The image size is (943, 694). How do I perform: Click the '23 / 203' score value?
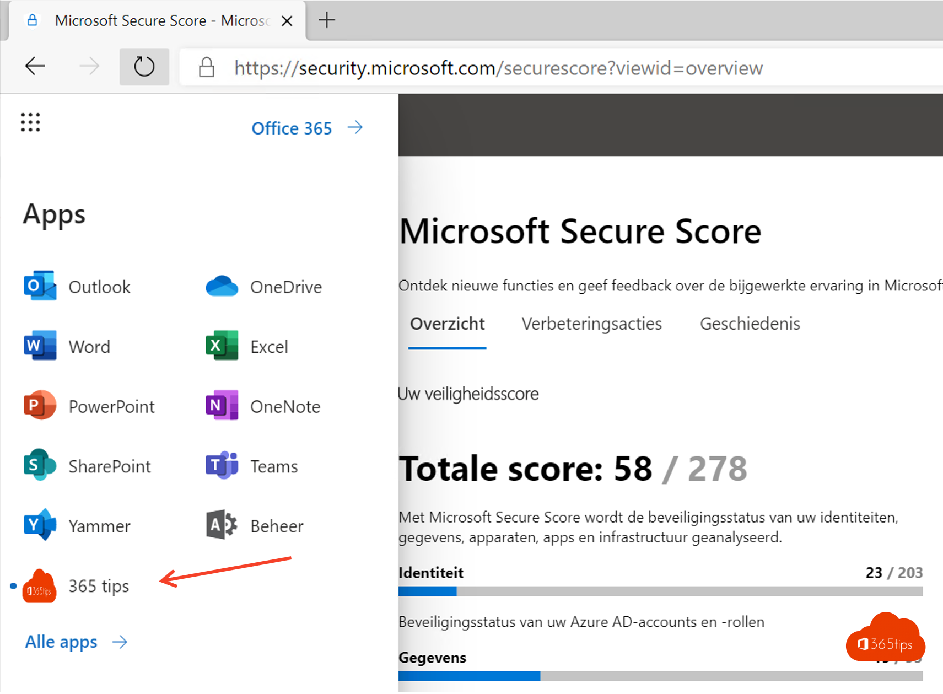(894, 573)
